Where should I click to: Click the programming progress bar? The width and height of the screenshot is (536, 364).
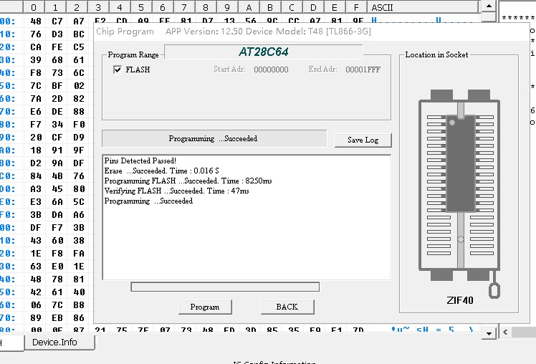tap(225, 287)
